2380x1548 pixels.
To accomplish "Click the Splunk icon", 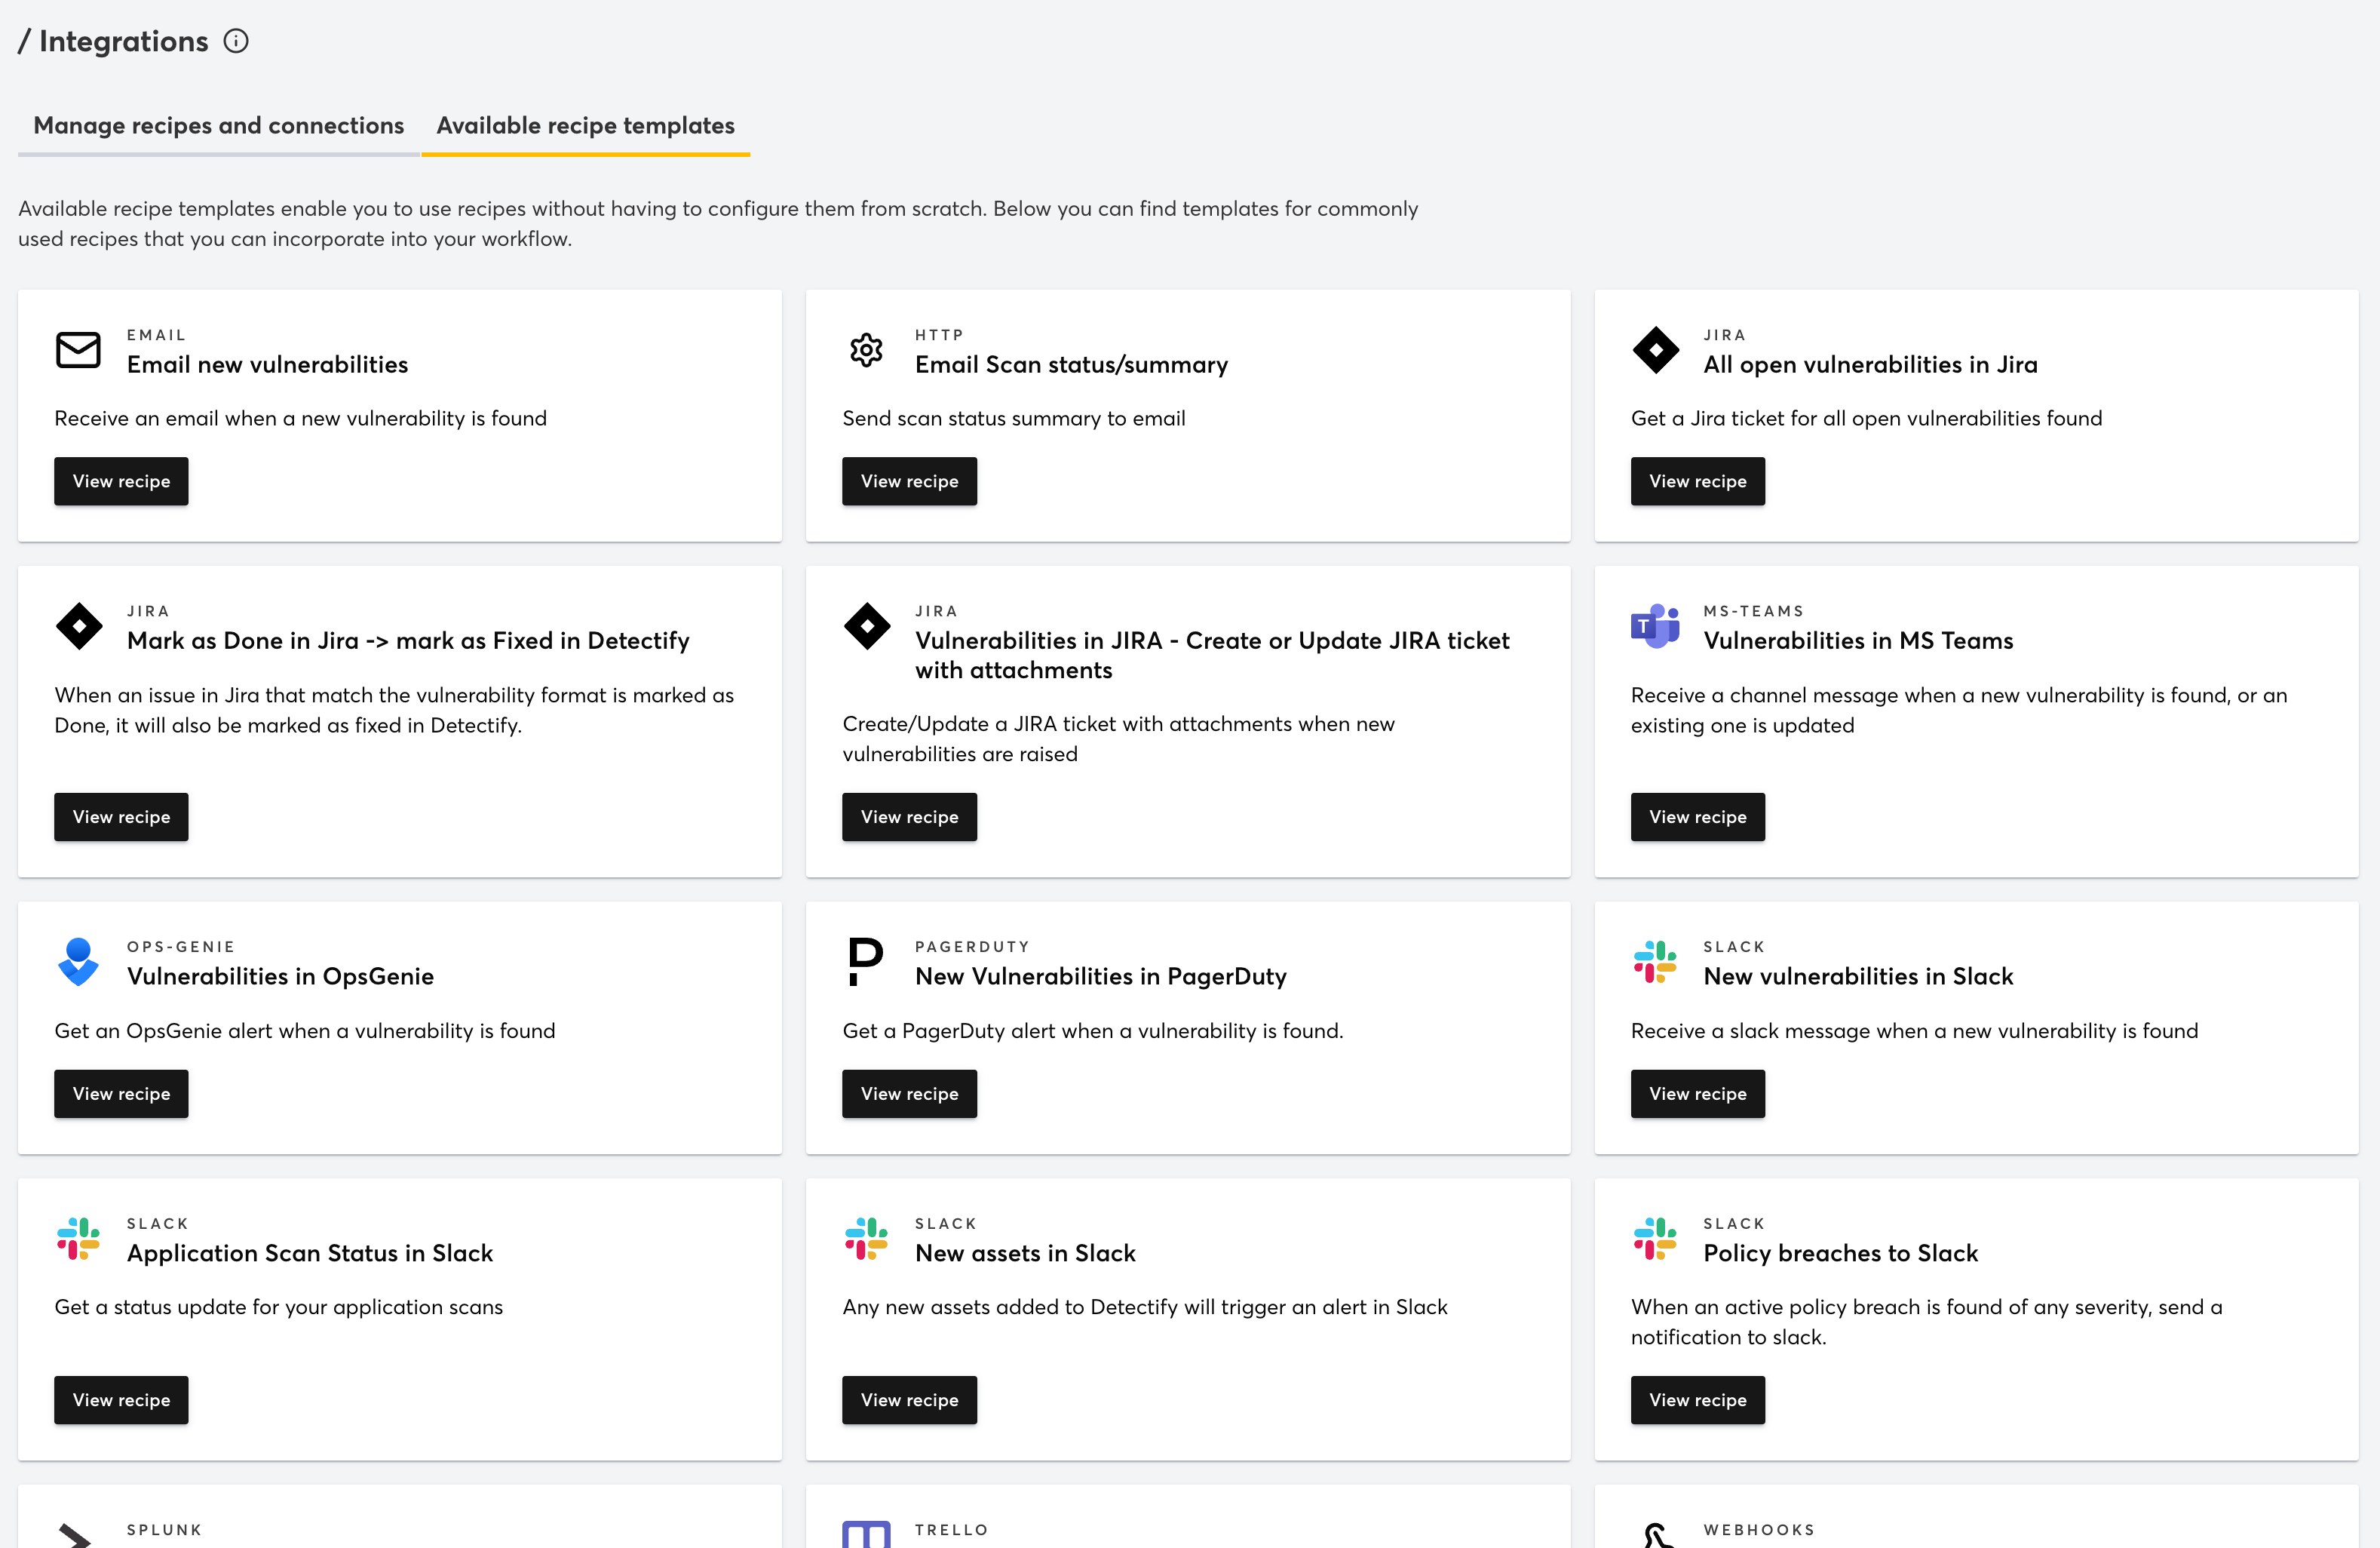I will click(76, 1535).
